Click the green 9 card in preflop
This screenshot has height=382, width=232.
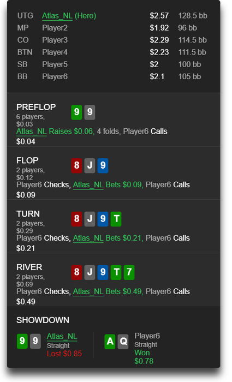(x=76, y=112)
